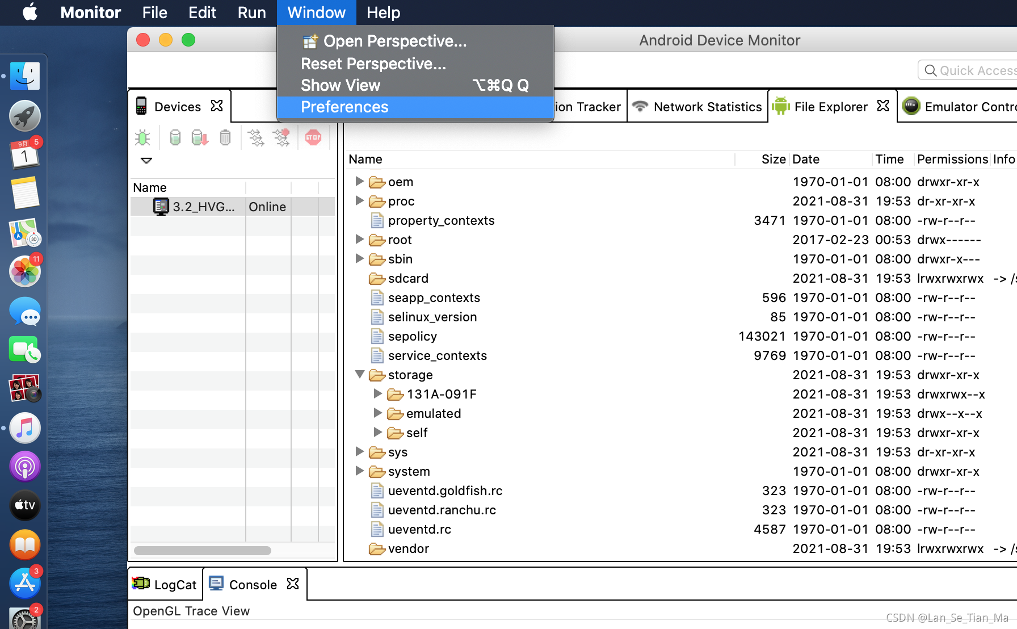Select the seapp_contexts file
The width and height of the screenshot is (1017, 629).
434,297
